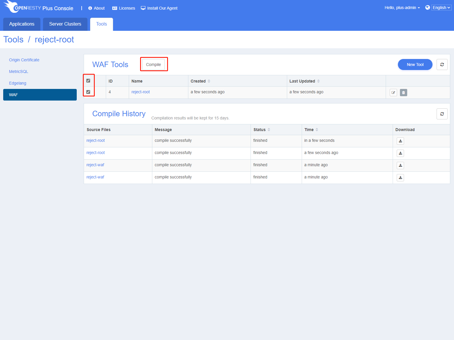
Task: Open Origin Certificate in sidebar
Action: pos(24,60)
